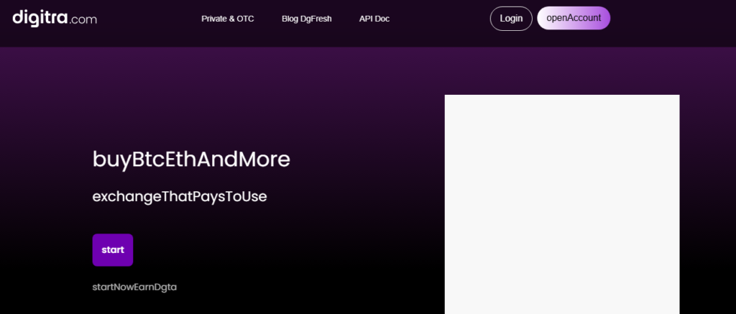736x314 pixels.
Task: Click the openAccount button
Action: (573, 18)
